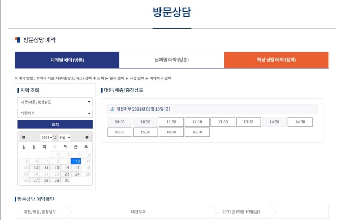Select calendar date 15

pyautogui.click(x=55, y=168)
